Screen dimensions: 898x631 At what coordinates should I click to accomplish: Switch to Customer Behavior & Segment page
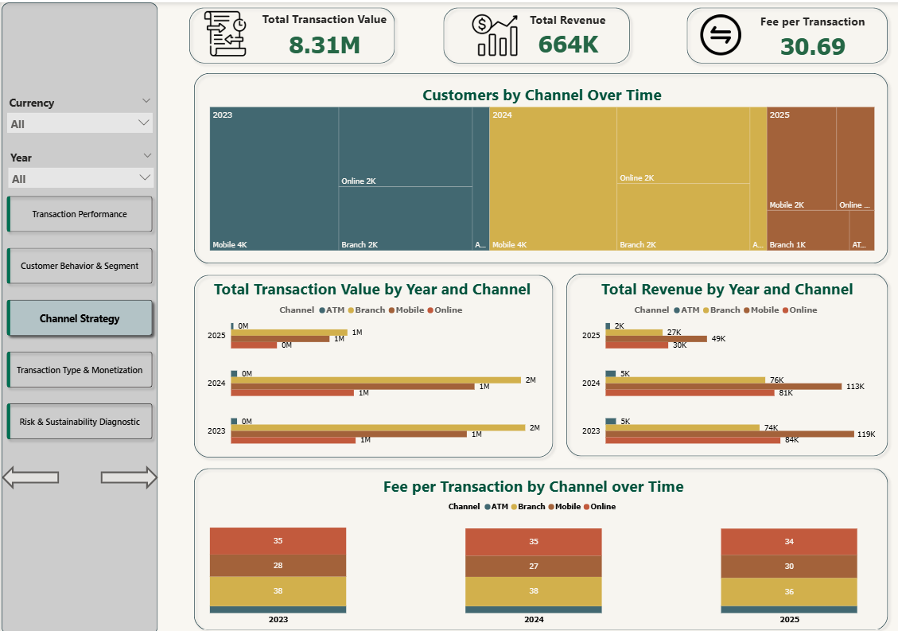(80, 266)
